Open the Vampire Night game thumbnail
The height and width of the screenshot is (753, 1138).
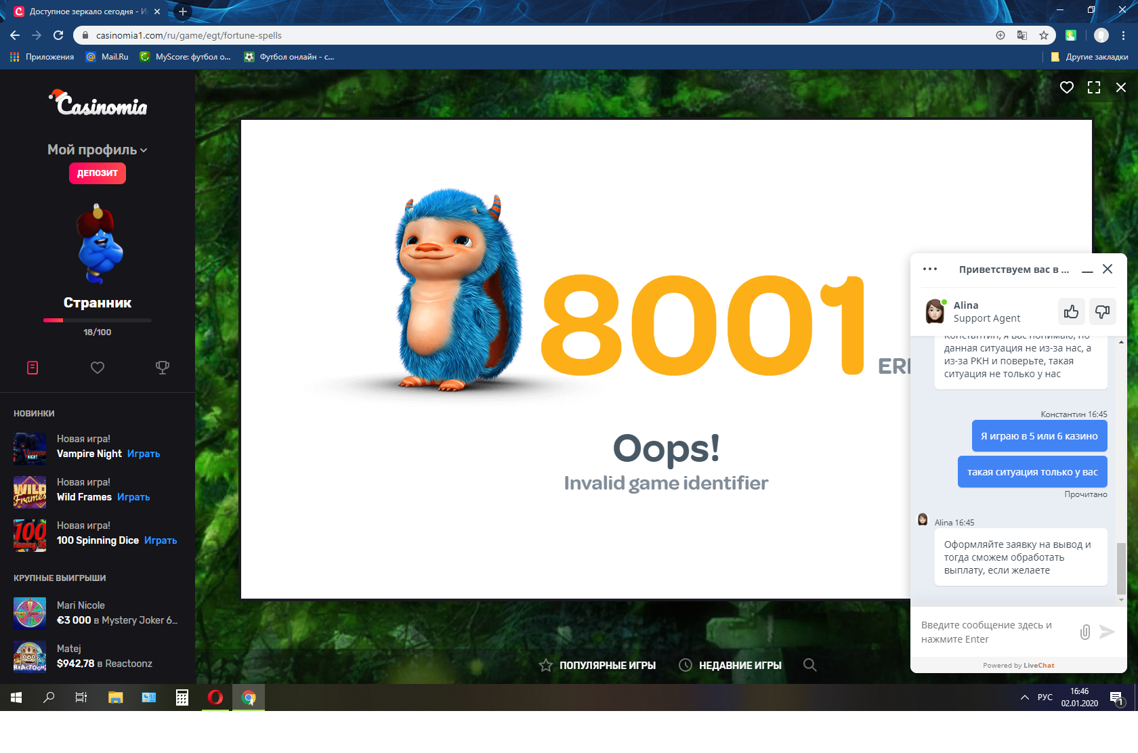click(x=30, y=448)
